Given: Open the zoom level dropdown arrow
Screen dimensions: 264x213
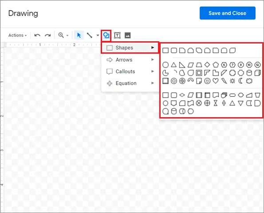Looking at the screenshot, I should coord(67,35).
